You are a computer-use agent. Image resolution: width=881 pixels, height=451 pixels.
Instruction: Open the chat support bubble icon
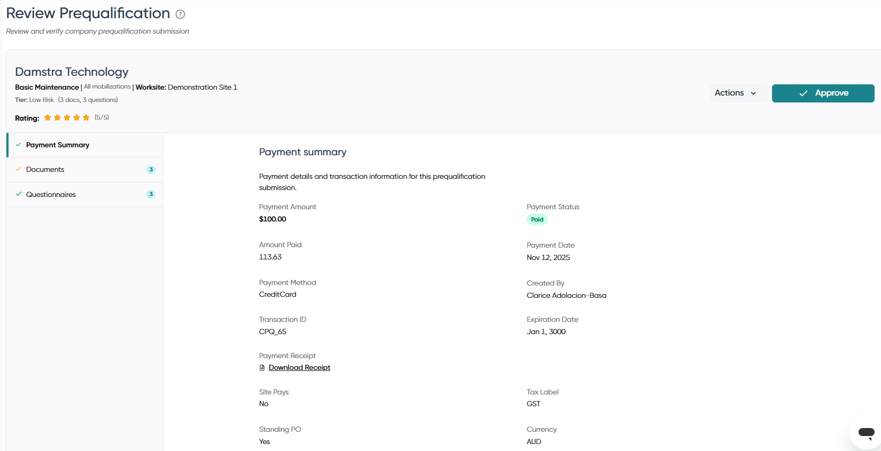point(866,433)
